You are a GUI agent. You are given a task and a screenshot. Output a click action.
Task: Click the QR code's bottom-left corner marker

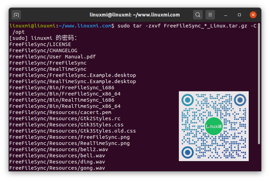click(x=188, y=152)
